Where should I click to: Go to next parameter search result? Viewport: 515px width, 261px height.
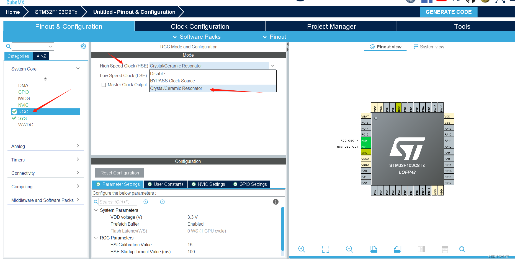point(162,202)
